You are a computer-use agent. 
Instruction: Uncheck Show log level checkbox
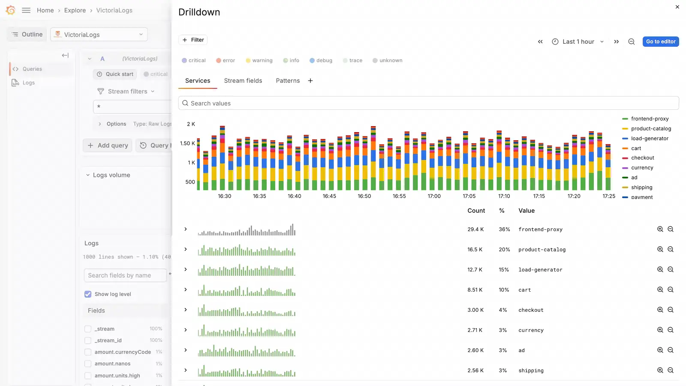click(x=88, y=294)
